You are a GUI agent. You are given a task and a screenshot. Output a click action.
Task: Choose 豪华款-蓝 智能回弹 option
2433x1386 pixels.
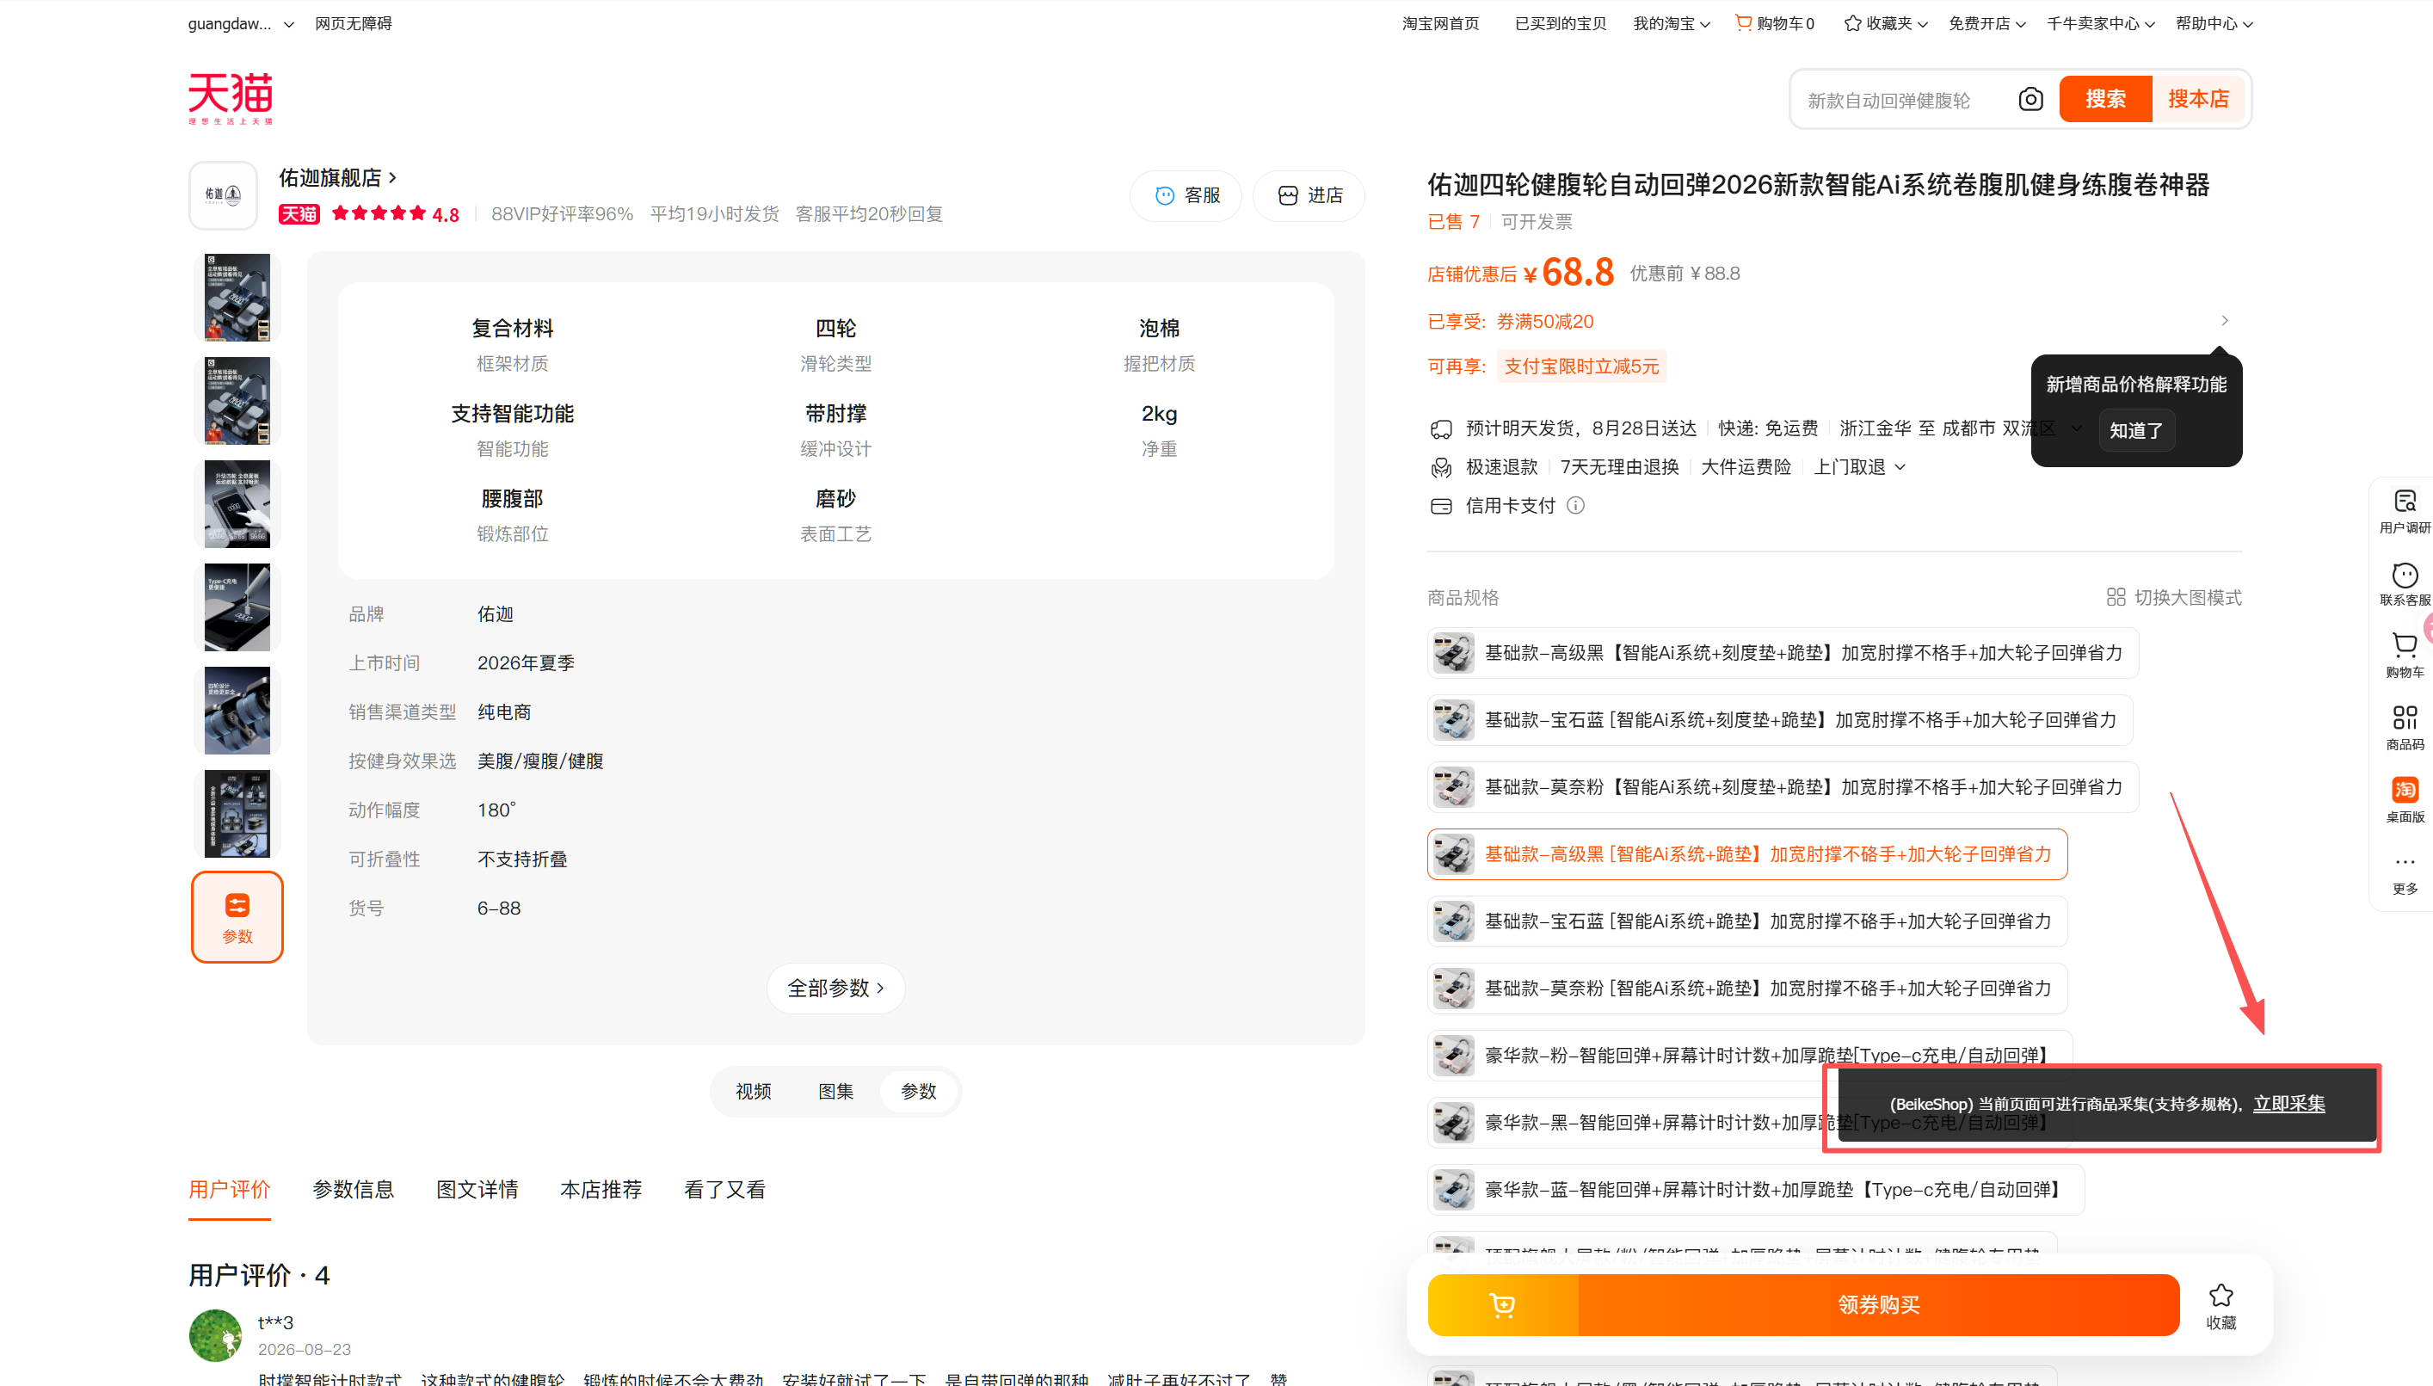[x=1756, y=1190]
